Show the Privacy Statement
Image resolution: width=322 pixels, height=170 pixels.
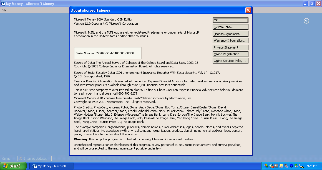tap(230, 47)
